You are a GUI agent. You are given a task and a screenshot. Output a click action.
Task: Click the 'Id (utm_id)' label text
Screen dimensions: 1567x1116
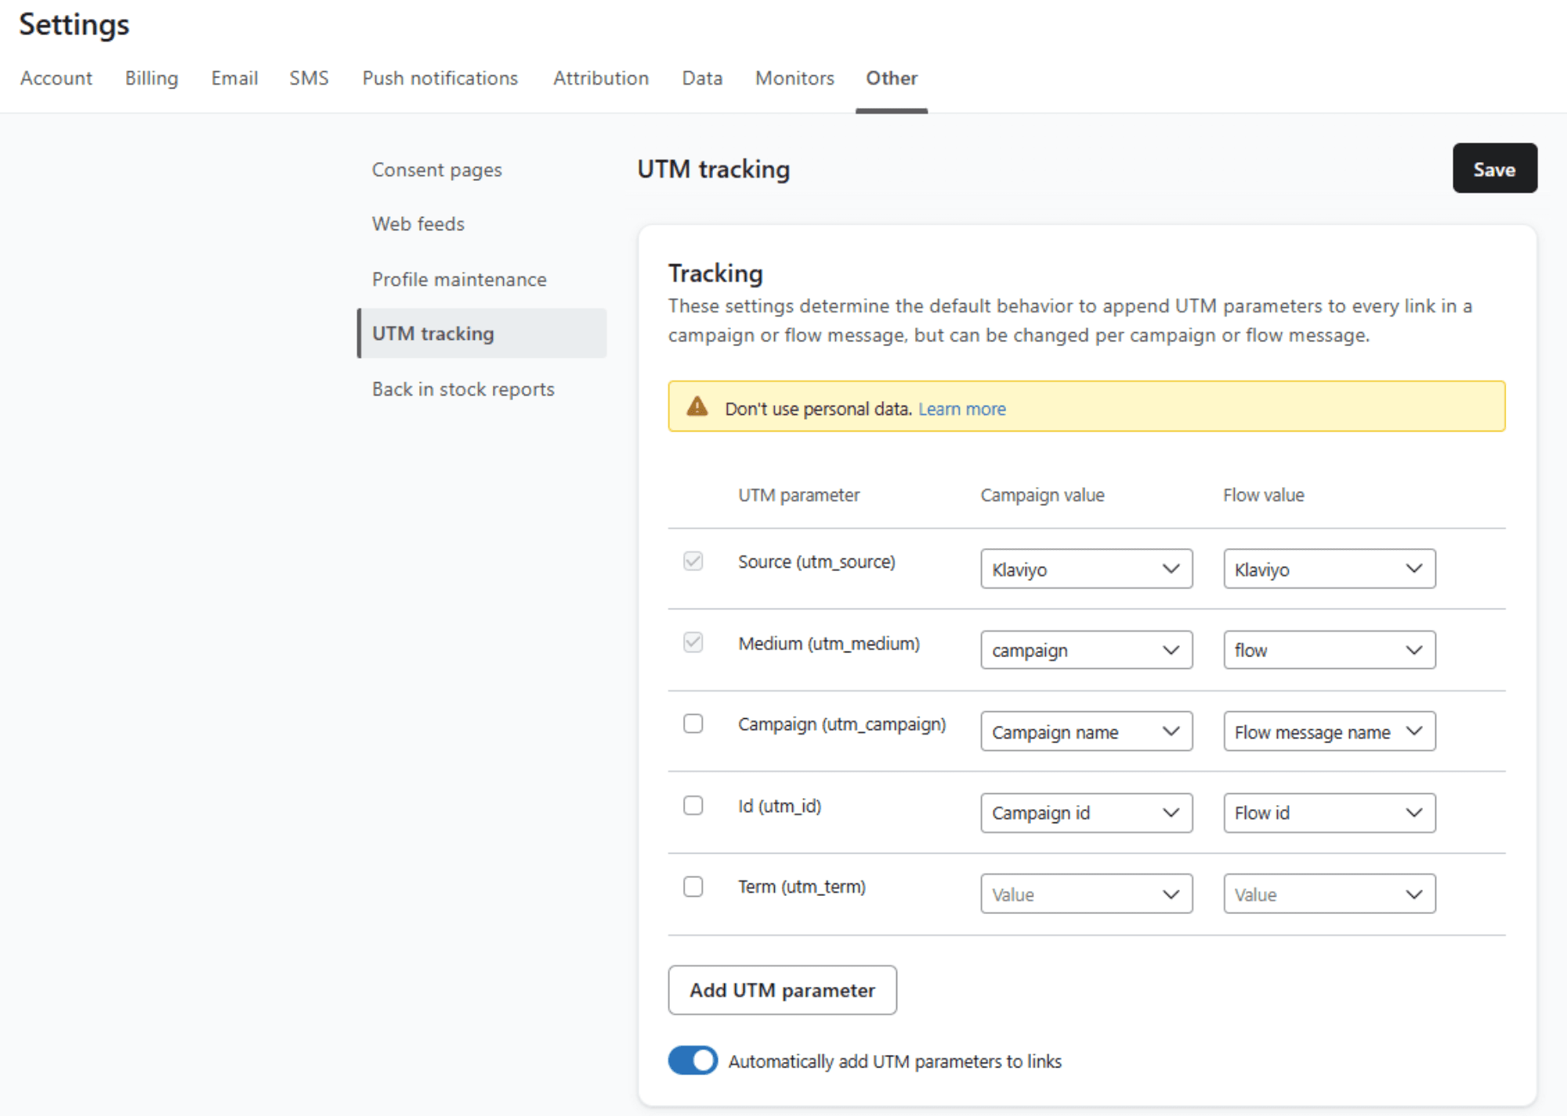tap(780, 806)
